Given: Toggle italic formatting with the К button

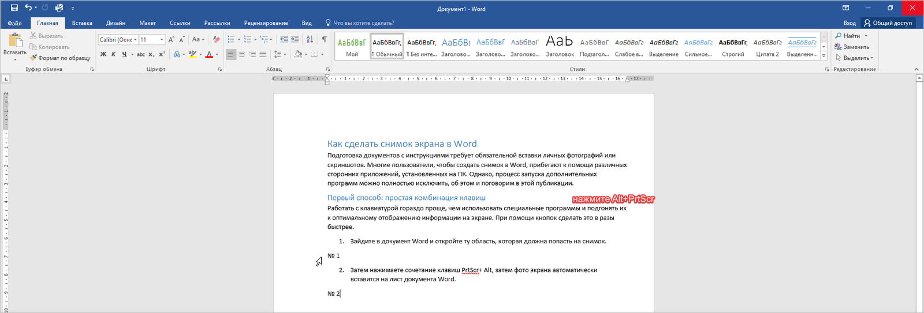Looking at the screenshot, I should pos(114,54).
